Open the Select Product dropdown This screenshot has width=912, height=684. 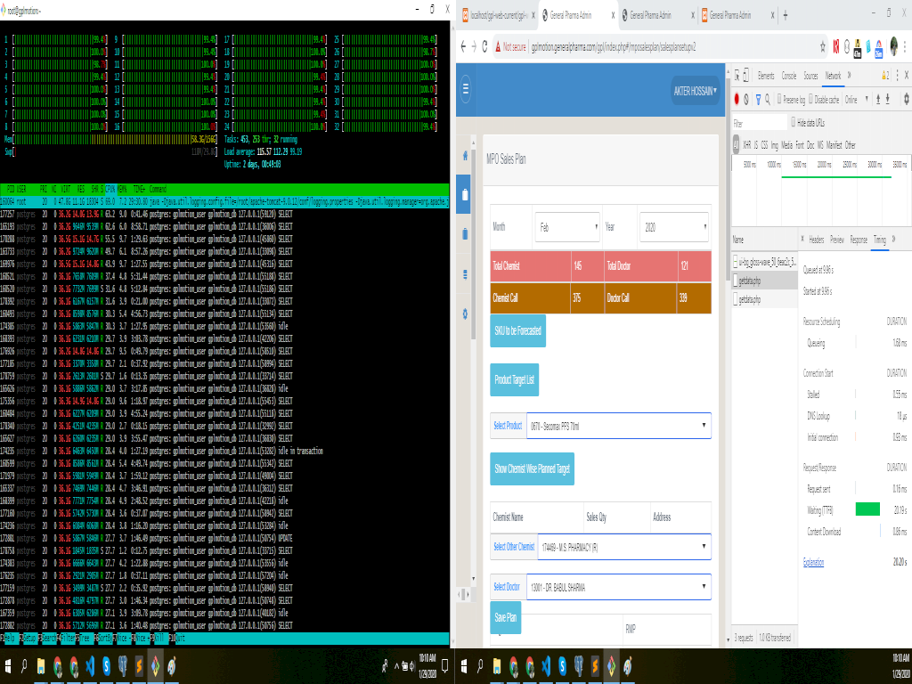[x=618, y=426]
